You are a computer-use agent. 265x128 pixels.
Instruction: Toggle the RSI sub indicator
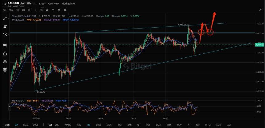point(88,125)
